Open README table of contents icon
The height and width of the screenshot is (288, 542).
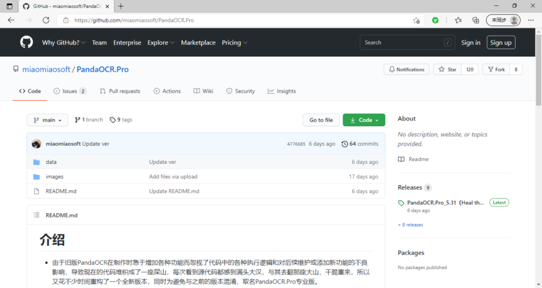[36, 215]
